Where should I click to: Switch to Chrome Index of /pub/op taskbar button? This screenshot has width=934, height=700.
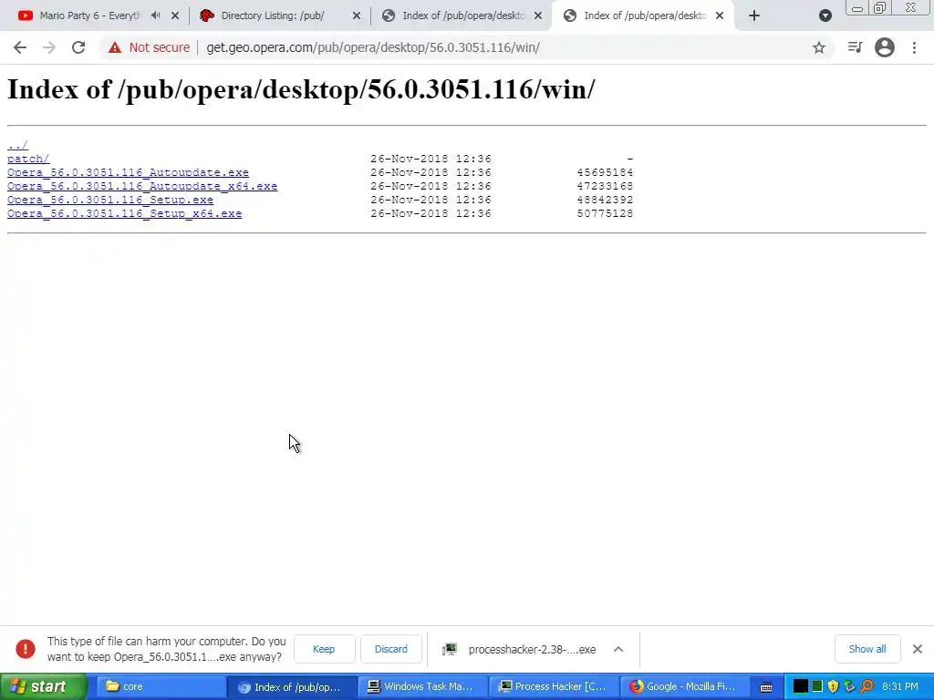tap(292, 687)
